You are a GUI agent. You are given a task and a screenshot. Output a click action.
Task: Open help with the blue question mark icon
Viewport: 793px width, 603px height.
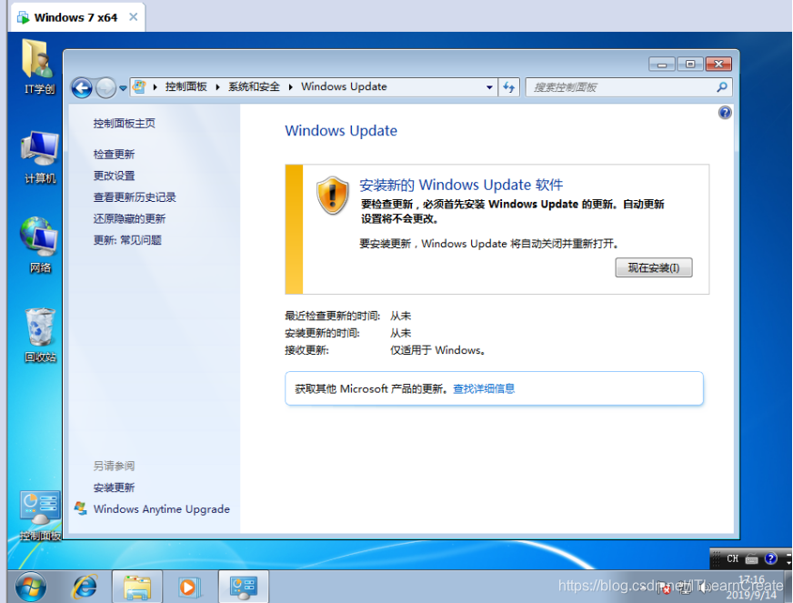[x=725, y=112]
